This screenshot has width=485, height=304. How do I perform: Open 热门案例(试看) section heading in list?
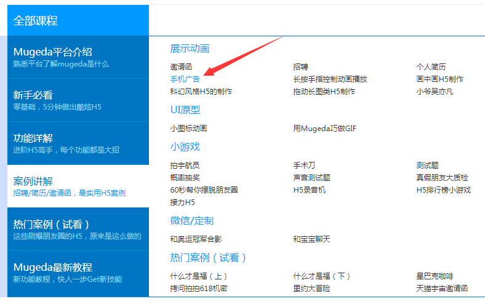pyautogui.click(x=208, y=257)
